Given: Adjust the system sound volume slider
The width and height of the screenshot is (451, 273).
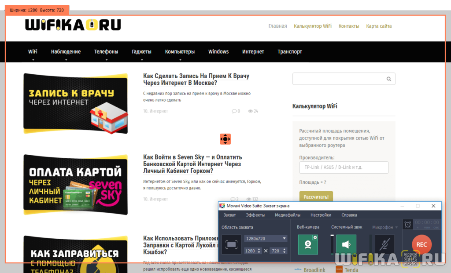Looking at the screenshot, I should [x=332, y=244].
